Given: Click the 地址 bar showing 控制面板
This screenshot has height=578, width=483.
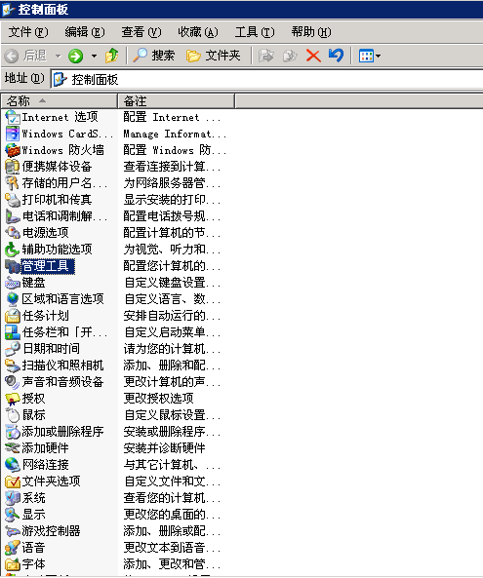Looking at the screenshot, I should pyautogui.click(x=266, y=79).
